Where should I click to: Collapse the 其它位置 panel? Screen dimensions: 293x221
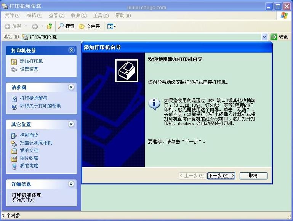pos(71,124)
